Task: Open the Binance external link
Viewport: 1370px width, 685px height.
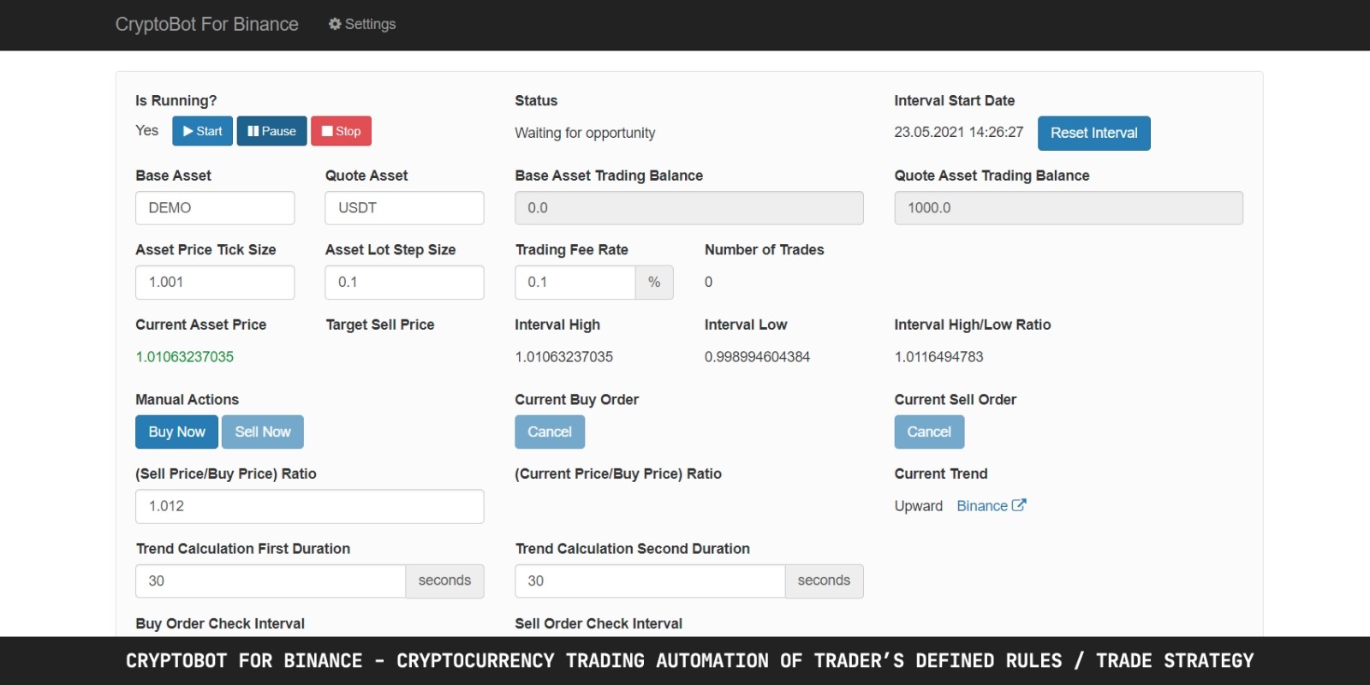Action: click(981, 506)
